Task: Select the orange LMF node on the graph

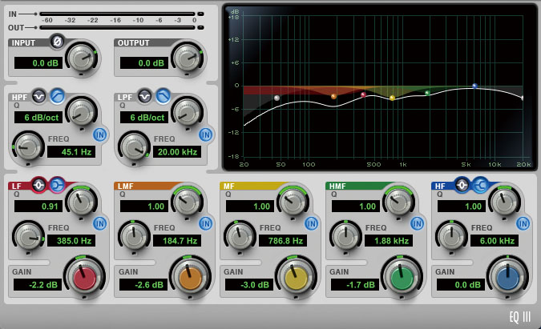Action: [333, 97]
